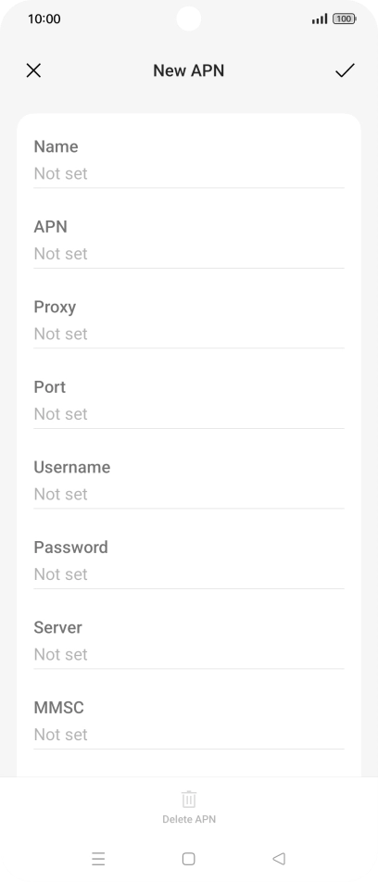Go back using triangle navigation icon
378x882 pixels.
coord(279,858)
